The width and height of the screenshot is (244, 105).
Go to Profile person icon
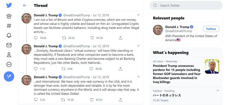point(9,55)
